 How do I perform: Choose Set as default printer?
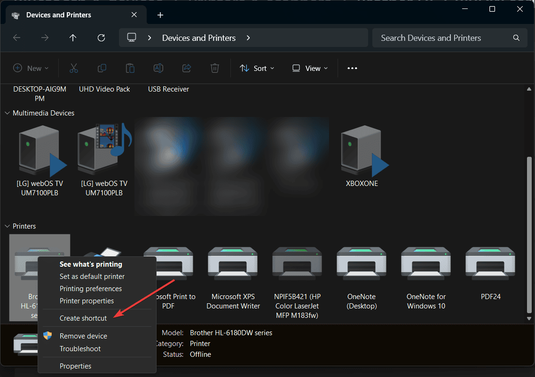(x=92, y=277)
